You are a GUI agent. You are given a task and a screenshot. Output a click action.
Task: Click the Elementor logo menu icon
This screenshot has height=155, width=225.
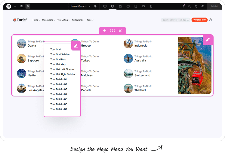[9, 6]
